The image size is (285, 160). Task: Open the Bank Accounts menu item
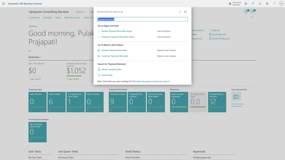[72, 17]
